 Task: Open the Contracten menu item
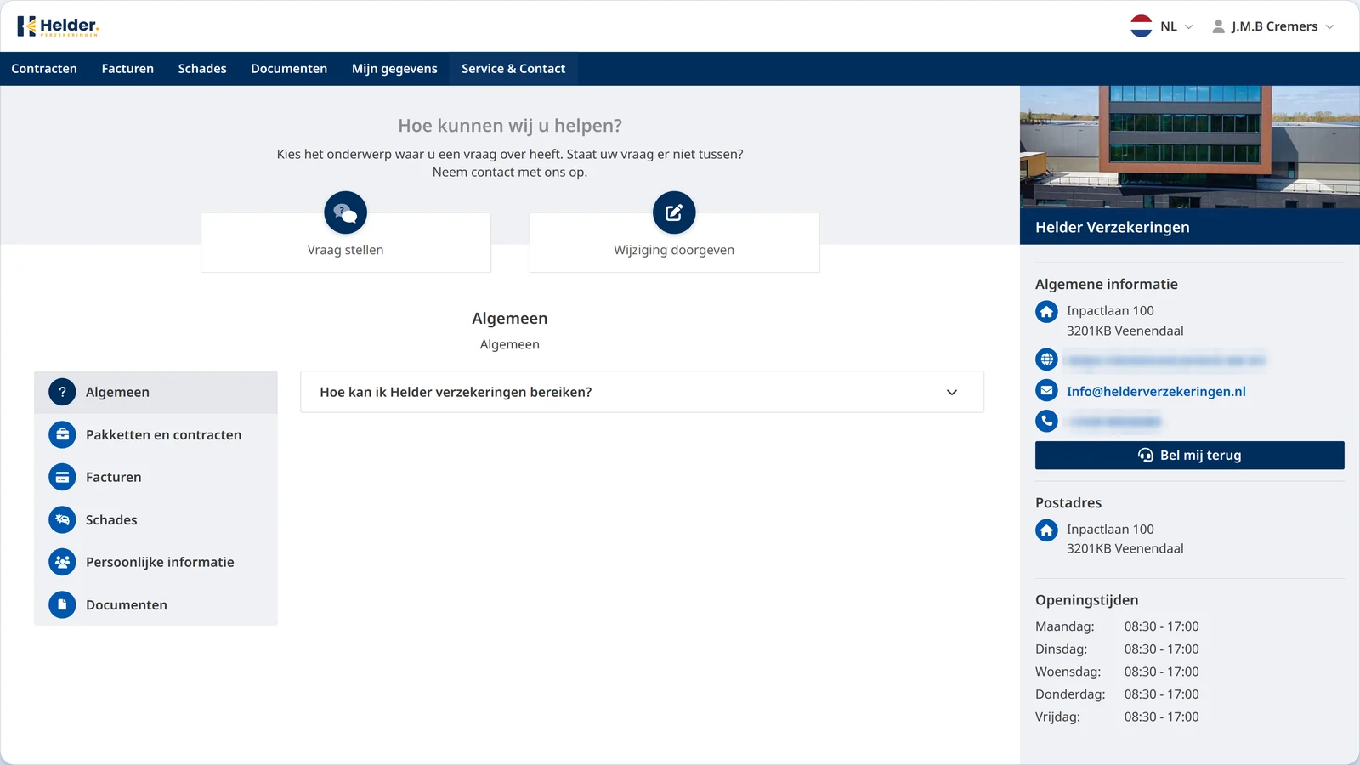44,69
